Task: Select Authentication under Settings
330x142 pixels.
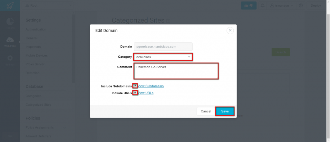Action: coord(36,29)
